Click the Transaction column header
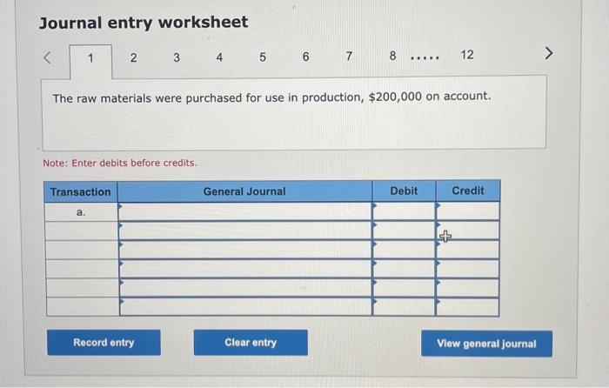This screenshot has height=388, width=609. pyautogui.click(x=80, y=192)
